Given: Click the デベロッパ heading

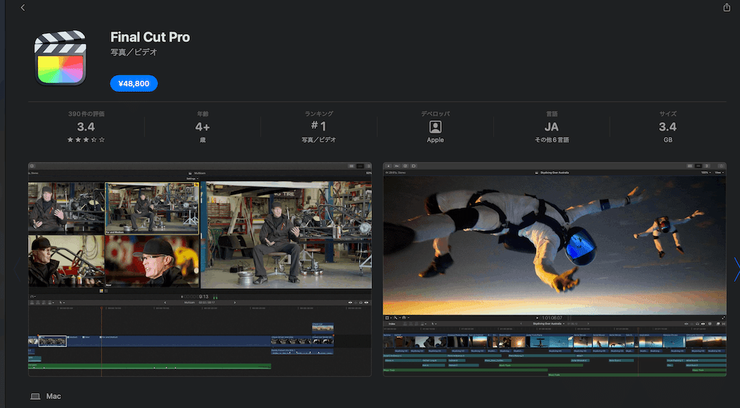Looking at the screenshot, I should (435, 114).
